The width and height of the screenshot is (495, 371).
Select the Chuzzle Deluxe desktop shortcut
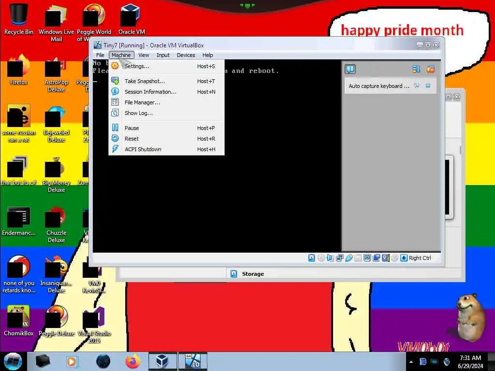[56, 224]
